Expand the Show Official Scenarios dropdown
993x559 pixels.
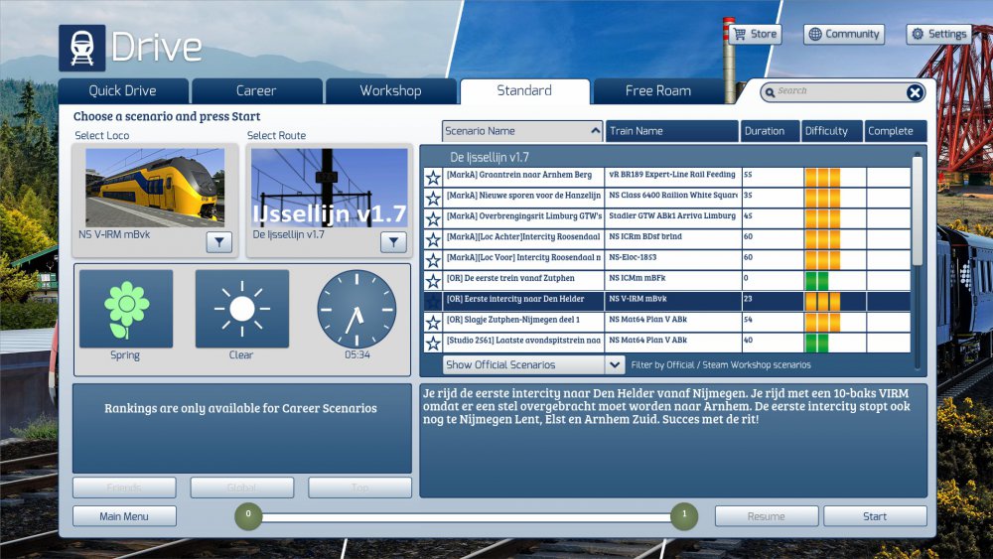(615, 364)
